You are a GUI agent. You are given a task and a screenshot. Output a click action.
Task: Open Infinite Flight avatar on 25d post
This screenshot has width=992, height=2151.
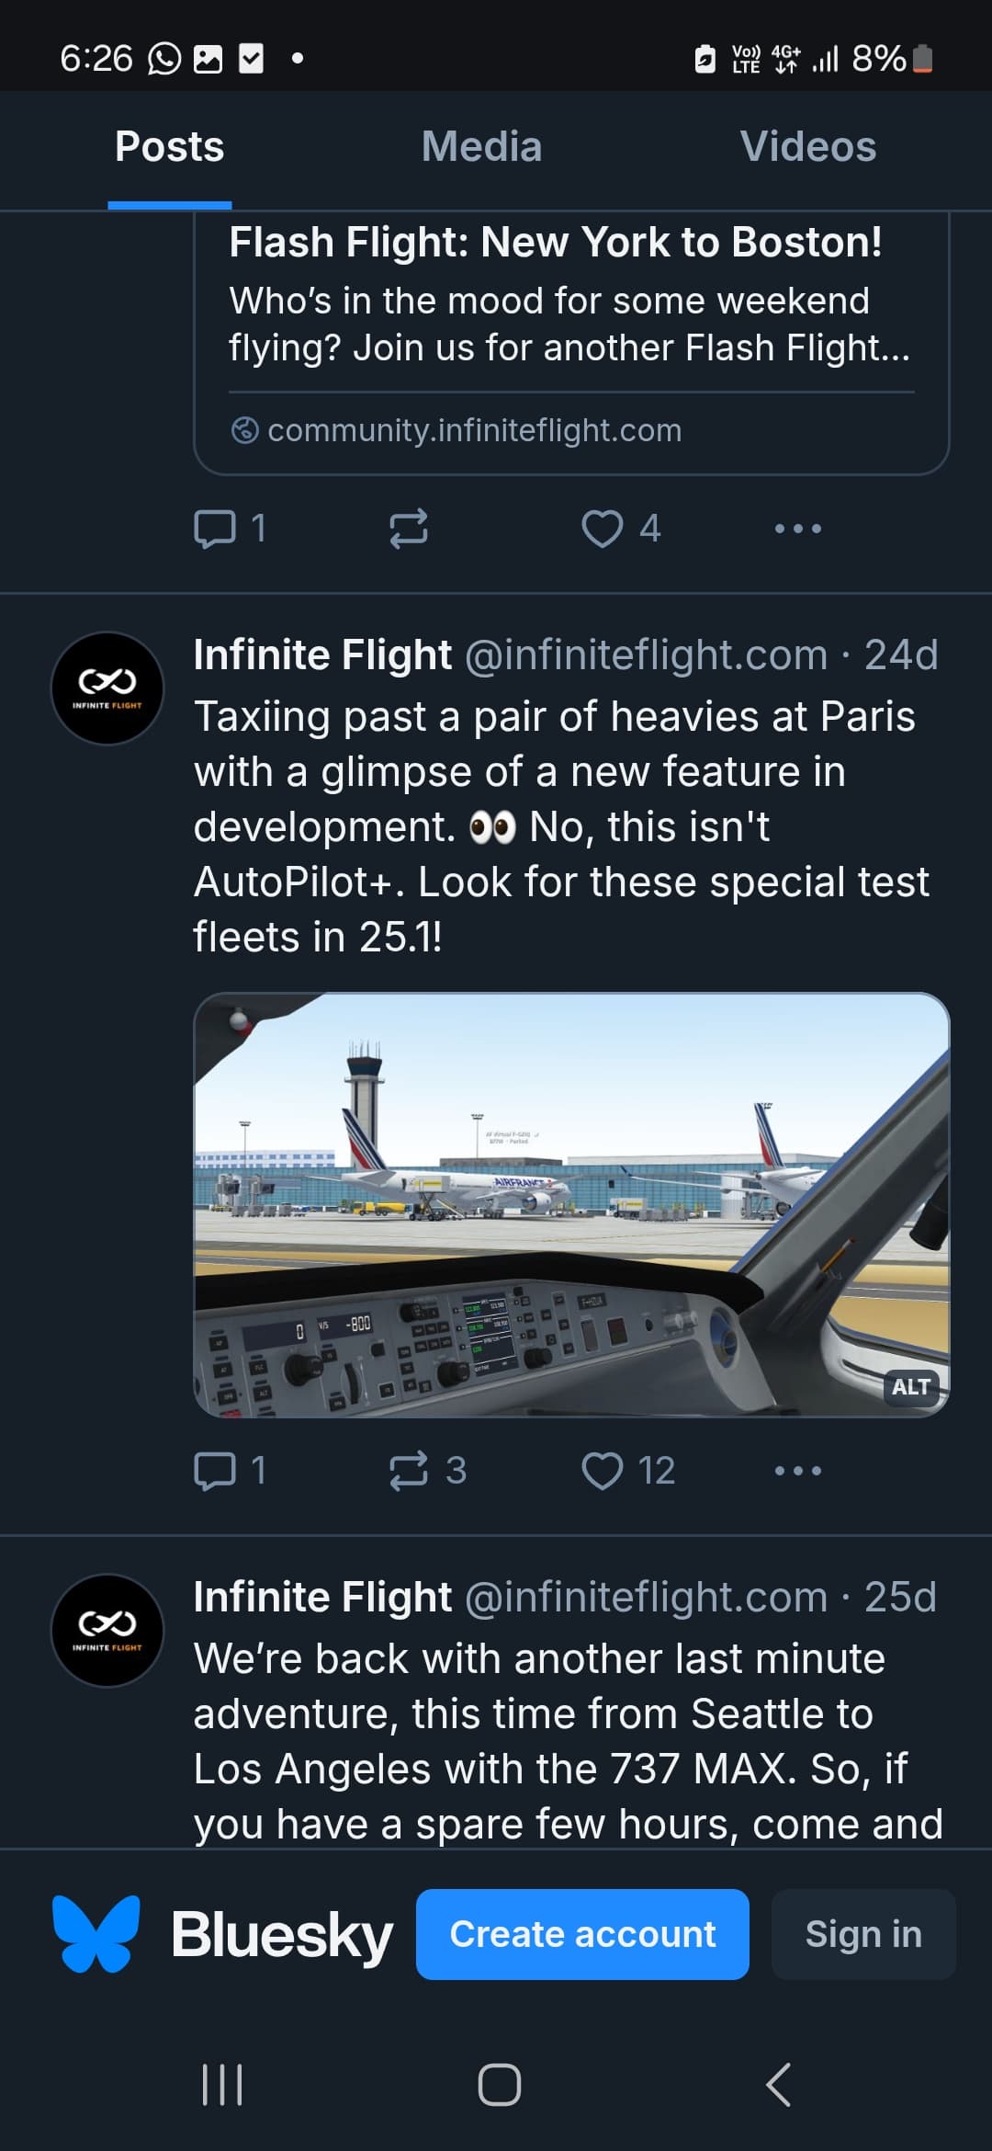pyautogui.click(x=107, y=1630)
